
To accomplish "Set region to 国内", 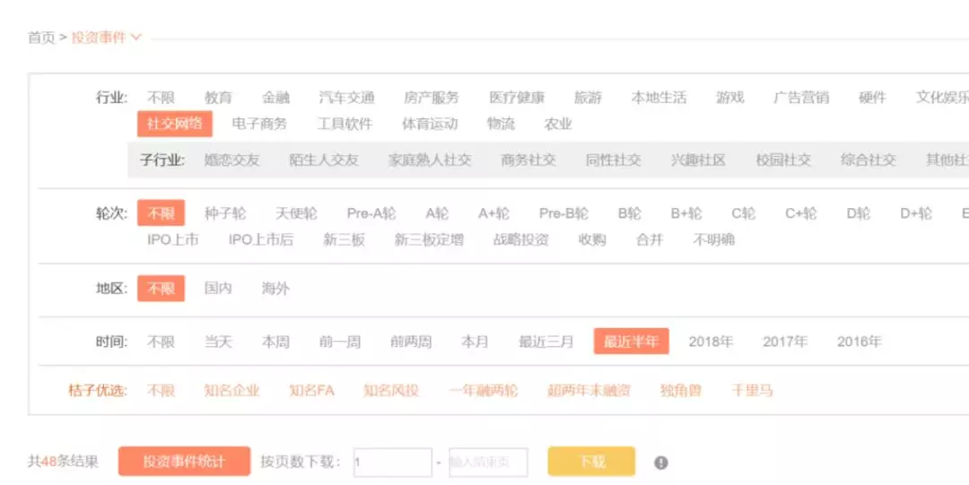I will point(218,289).
